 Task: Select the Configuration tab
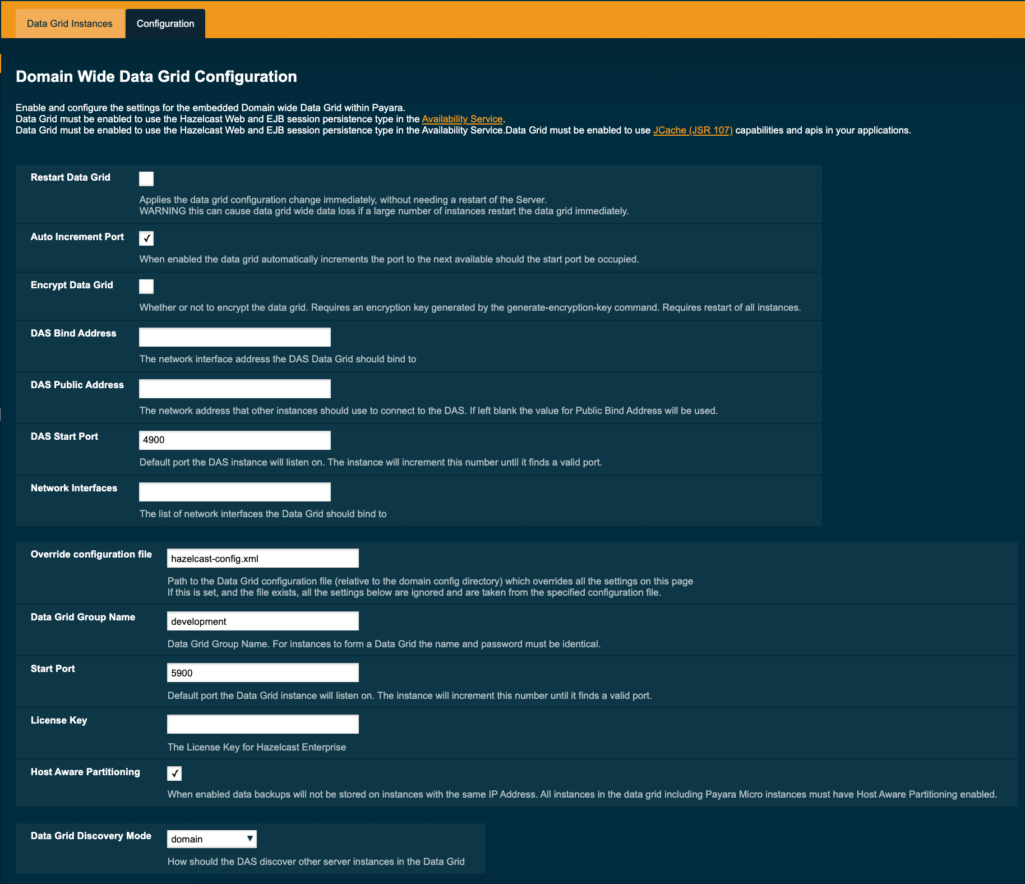(x=165, y=23)
